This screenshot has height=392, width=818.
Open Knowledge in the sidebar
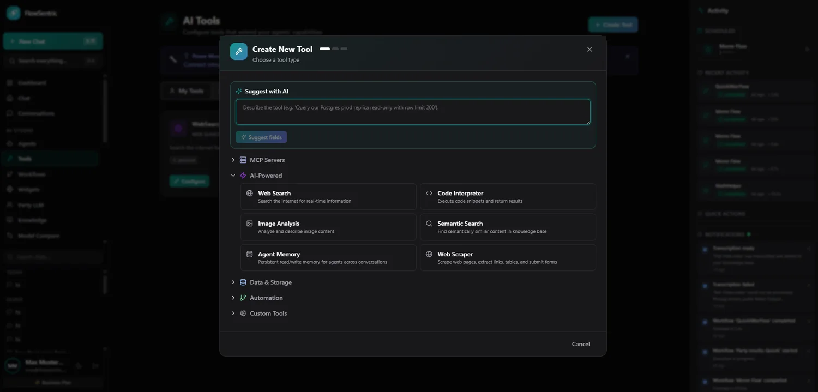(x=50, y=220)
